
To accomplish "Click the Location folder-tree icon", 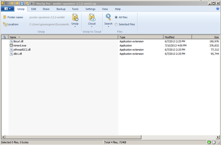I will pos(5,24).
